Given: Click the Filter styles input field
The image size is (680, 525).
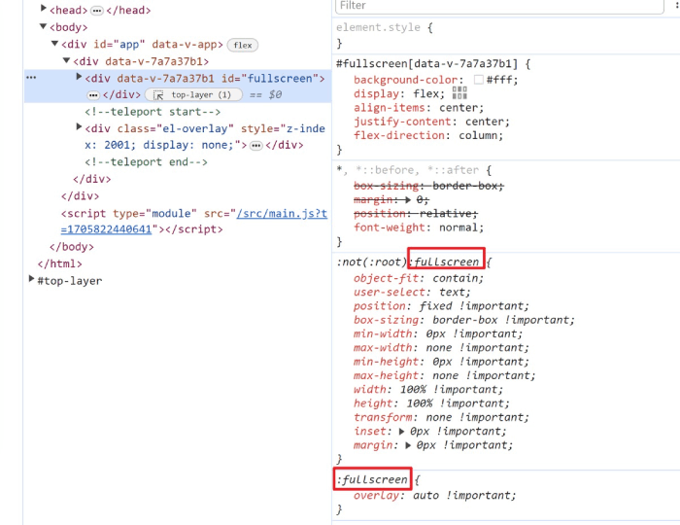Looking at the screenshot, I should pyautogui.click(x=498, y=6).
